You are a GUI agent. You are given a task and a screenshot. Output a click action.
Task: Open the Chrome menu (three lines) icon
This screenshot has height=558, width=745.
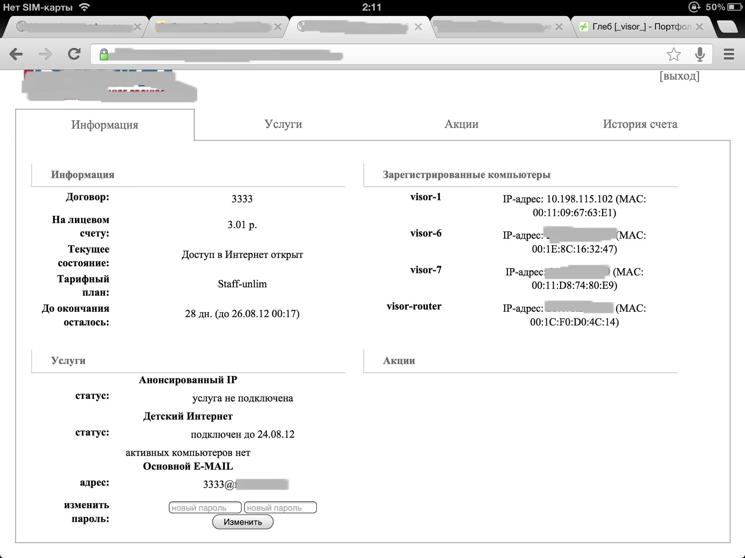click(x=729, y=54)
